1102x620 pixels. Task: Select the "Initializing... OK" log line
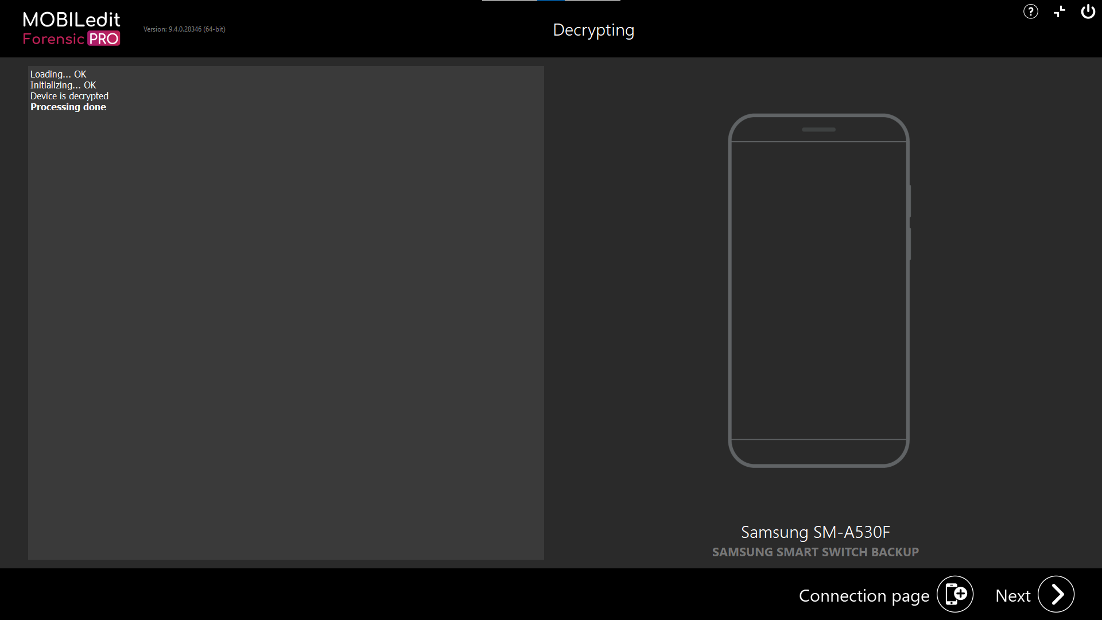[63, 85]
